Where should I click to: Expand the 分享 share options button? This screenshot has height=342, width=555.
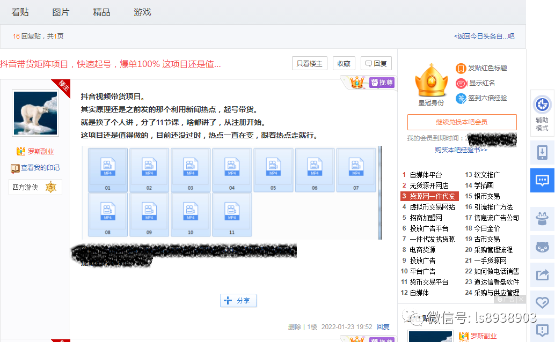pyautogui.click(x=238, y=301)
